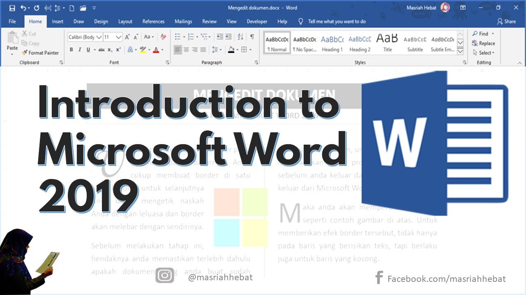Screen dimensions: 526x295
Task: Switch to the Layout tab
Action: tap(125, 21)
